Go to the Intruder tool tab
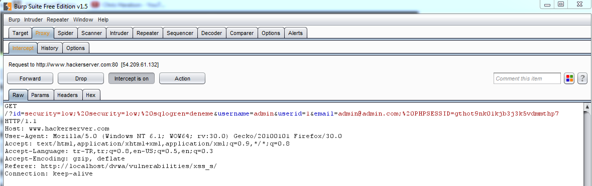 pyautogui.click(x=120, y=33)
